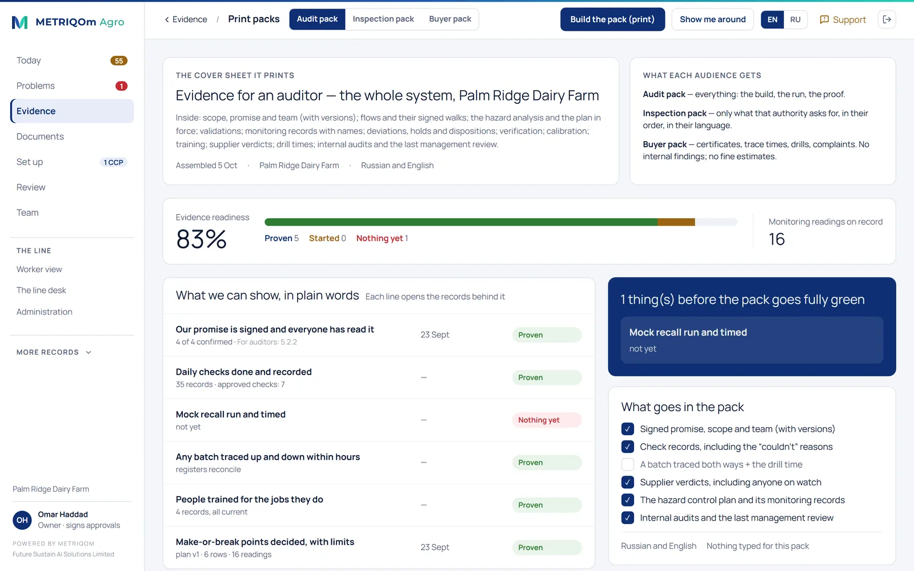Open the Review sidebar item
The image size is (914, 571).
pyautogui.click(x=72, y=187)
